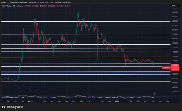Click the 2,00000 price axis label
This screenshot has width=182, height=111.
coord(175,47)
